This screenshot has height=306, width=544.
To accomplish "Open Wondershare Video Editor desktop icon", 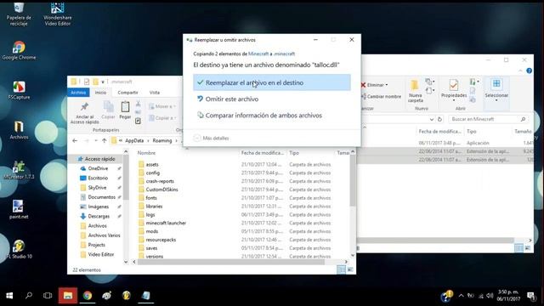I will [x=57, y=14].
